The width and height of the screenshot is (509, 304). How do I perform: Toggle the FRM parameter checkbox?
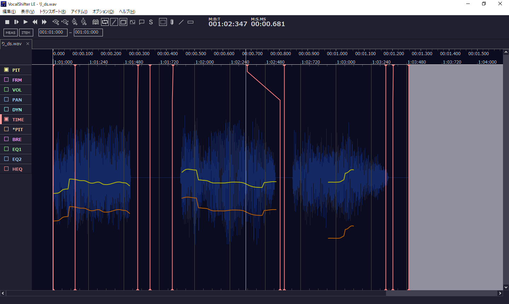pyautogui.click(x=6, y=80)
